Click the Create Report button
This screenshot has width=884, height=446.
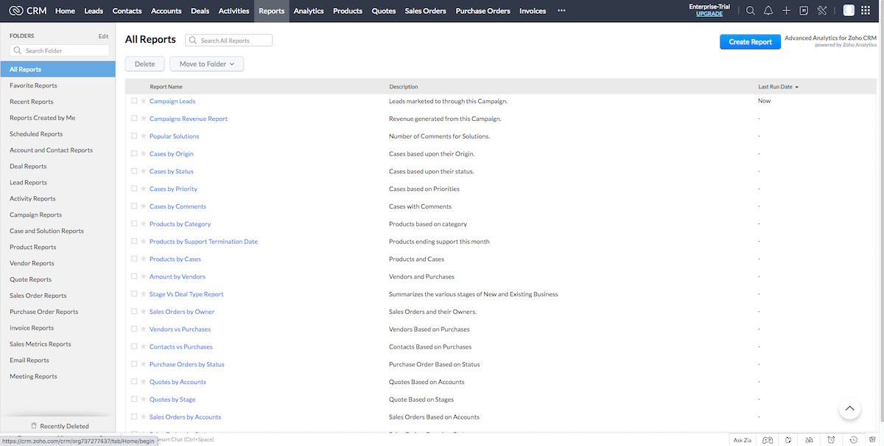pyautogui.click(x=750, y=42)
